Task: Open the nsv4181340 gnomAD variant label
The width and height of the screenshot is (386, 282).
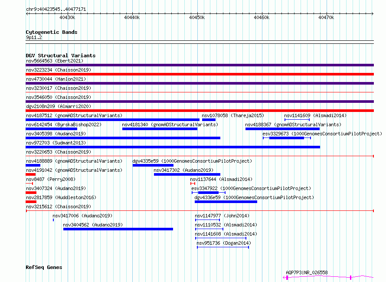Action: coord(170,125)
